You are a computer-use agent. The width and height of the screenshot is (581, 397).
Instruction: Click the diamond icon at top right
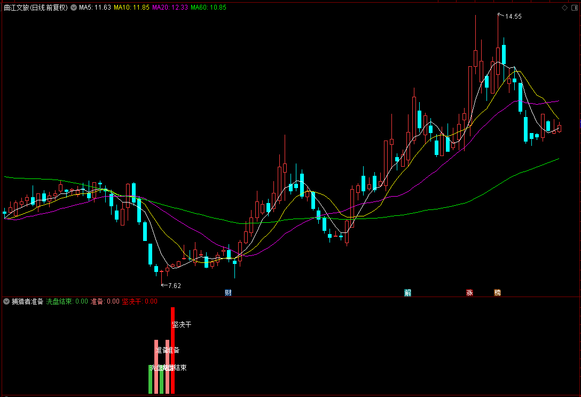(x=564, y=8)
